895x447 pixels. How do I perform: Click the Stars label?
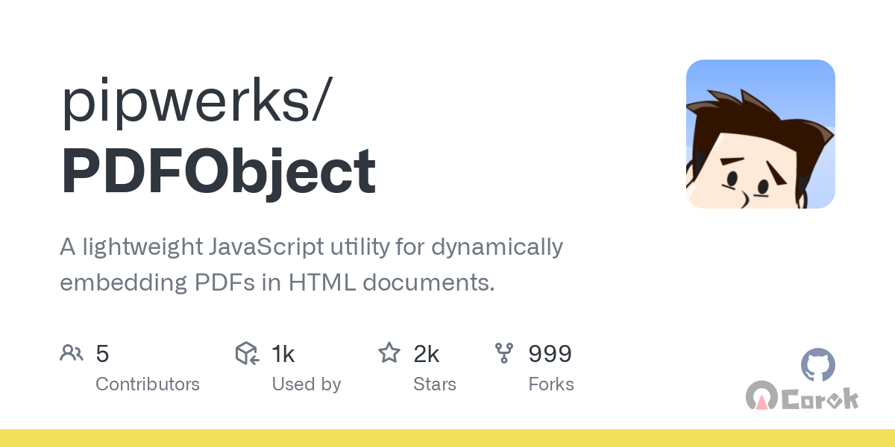(434, 384)
